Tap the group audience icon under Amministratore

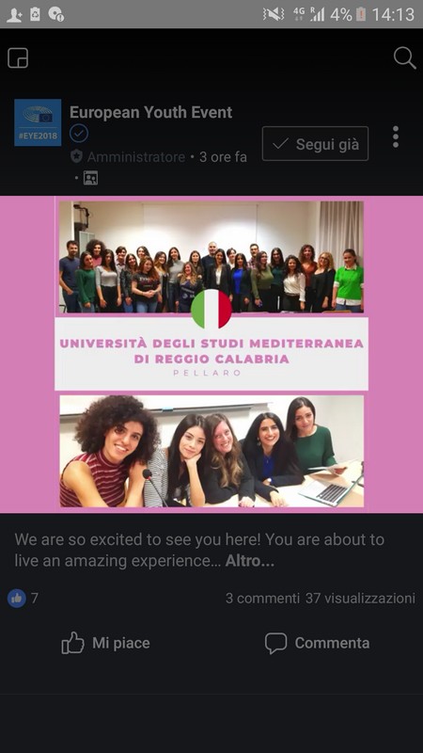coord(90,178)
